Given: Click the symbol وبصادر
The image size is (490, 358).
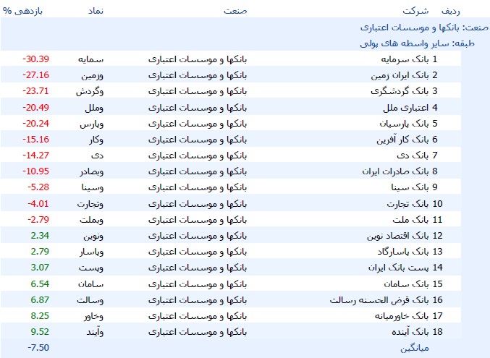Looking at the screenshot, I should tap(92, 171).
